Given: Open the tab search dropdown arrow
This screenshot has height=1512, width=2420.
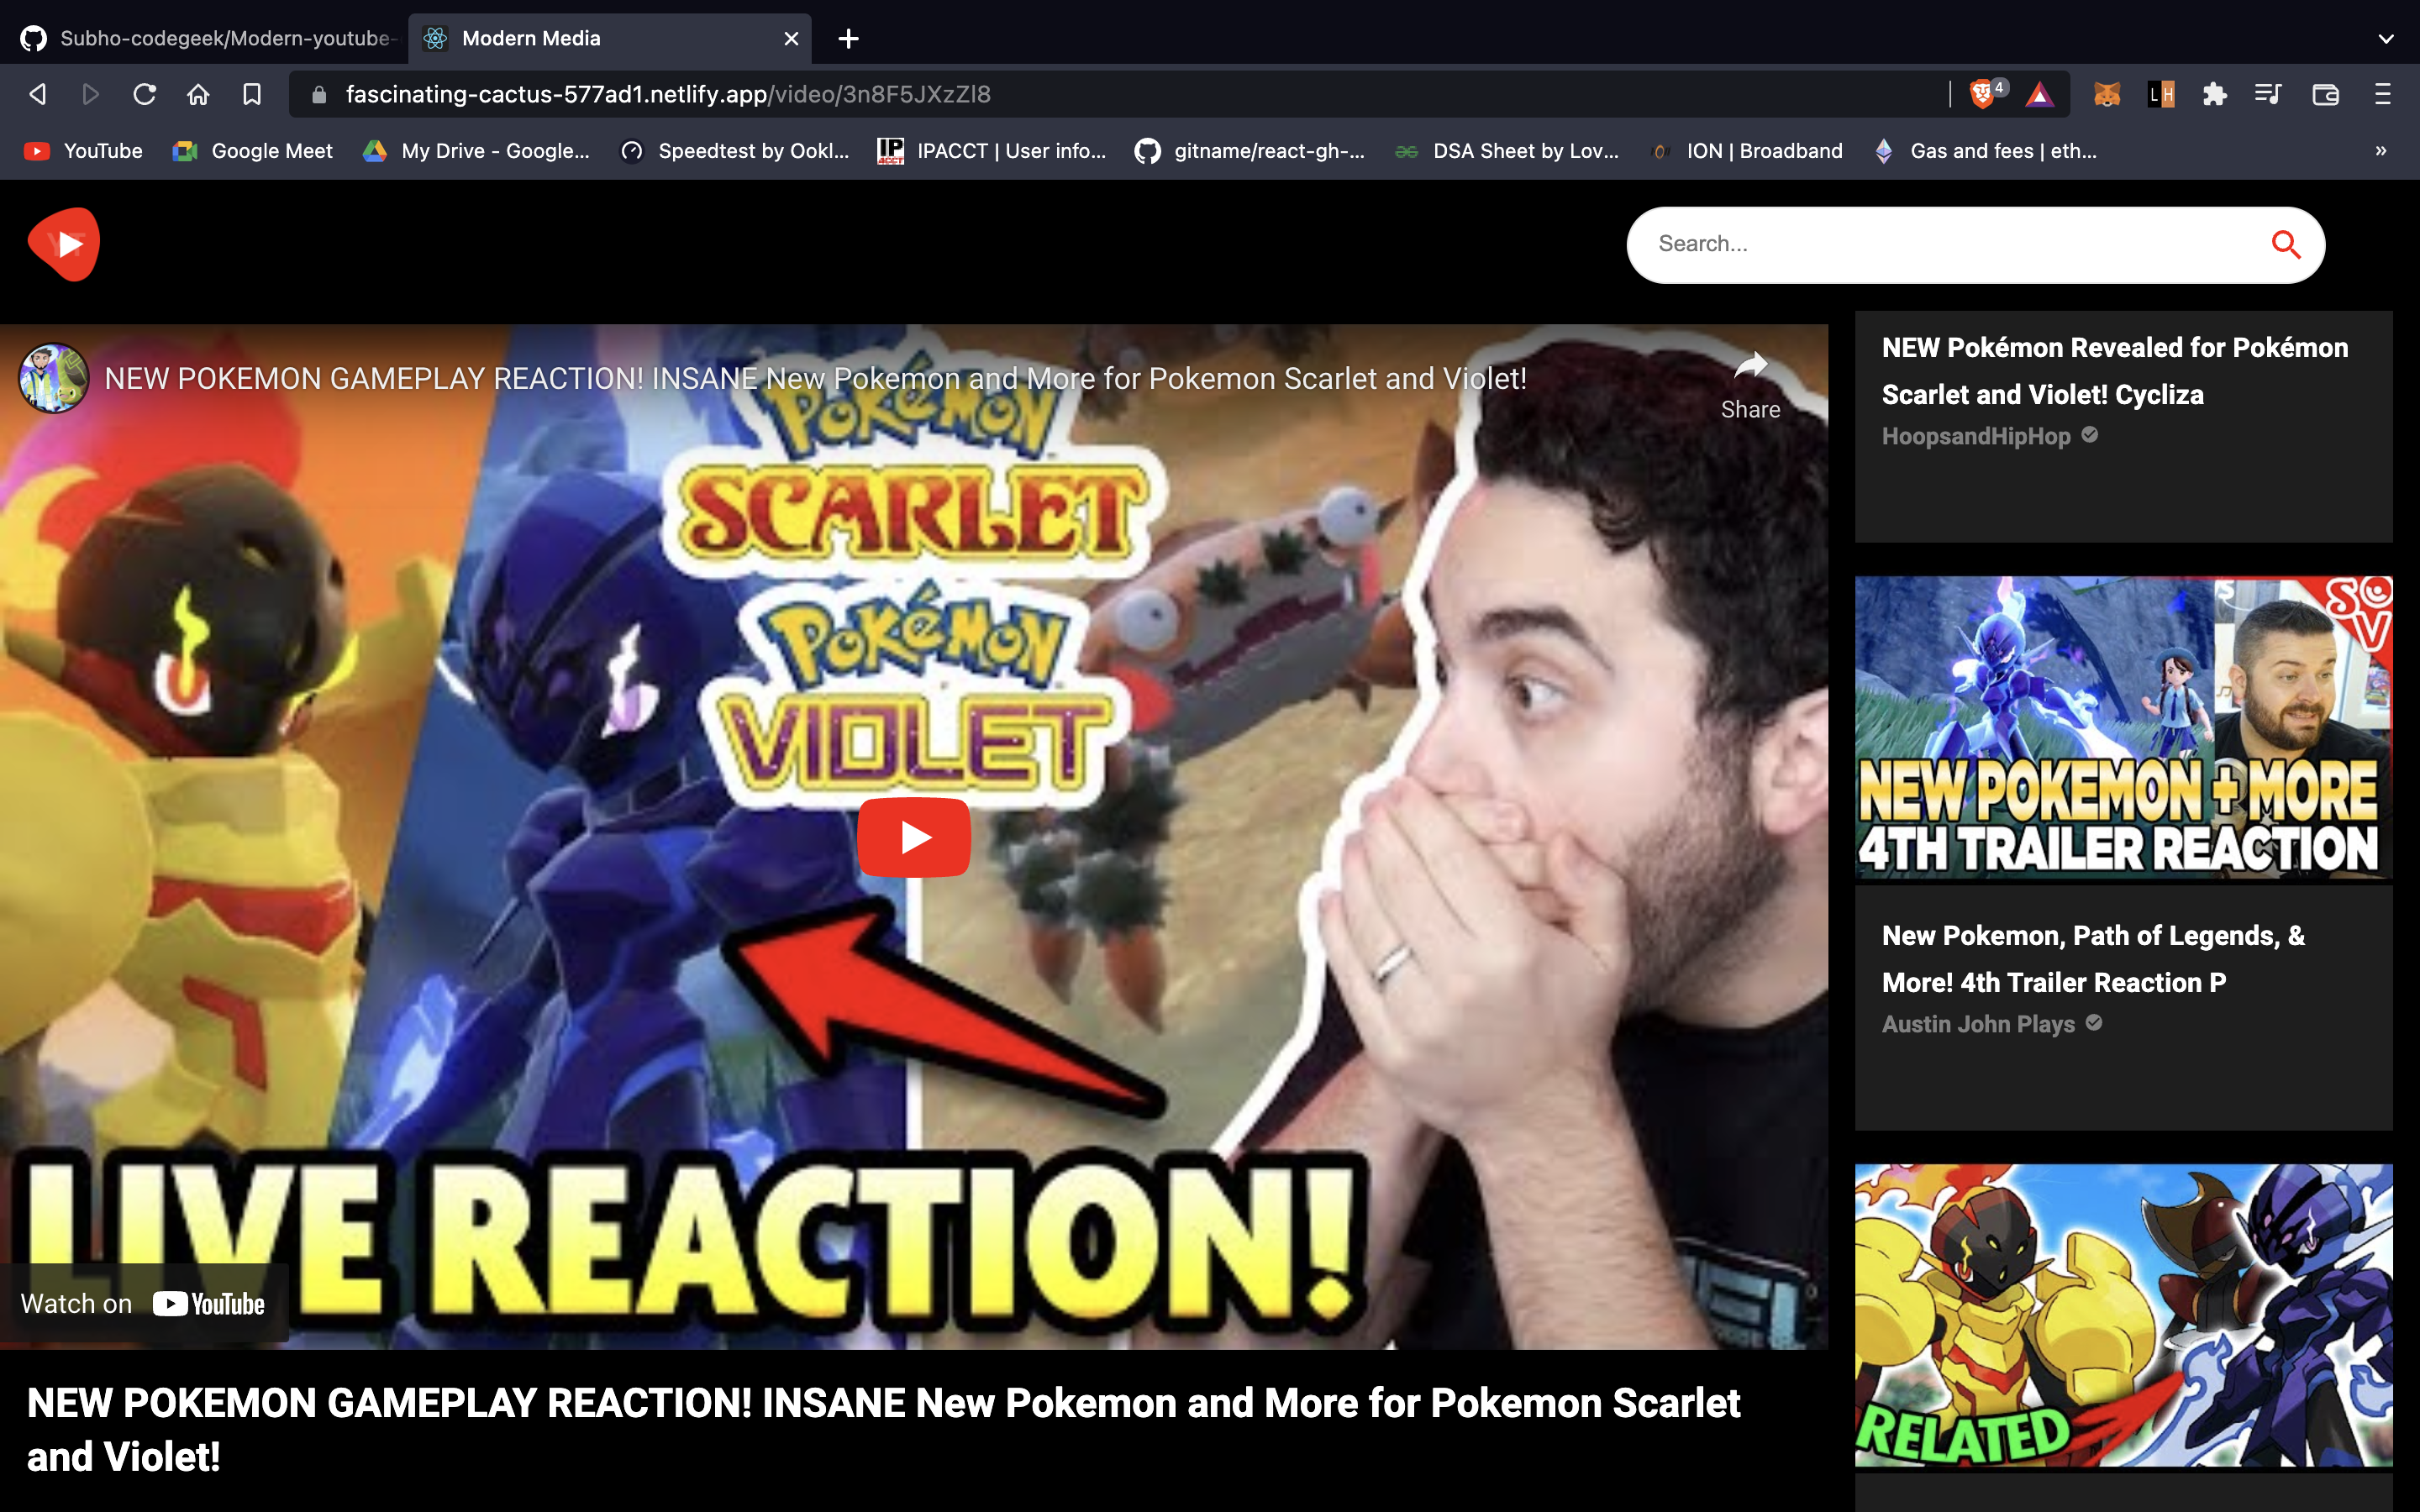Looking at the screenshot, I should click(2386, 38).
